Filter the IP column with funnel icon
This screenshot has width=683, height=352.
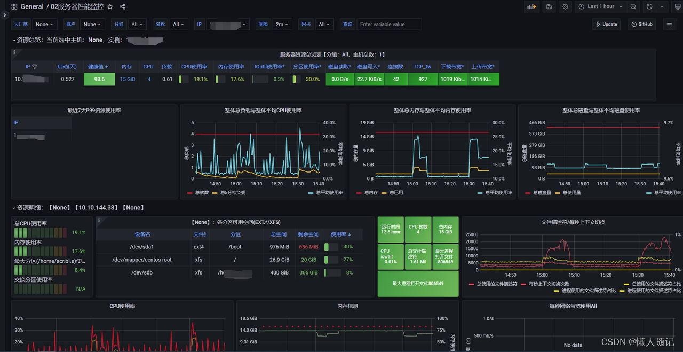35,67
